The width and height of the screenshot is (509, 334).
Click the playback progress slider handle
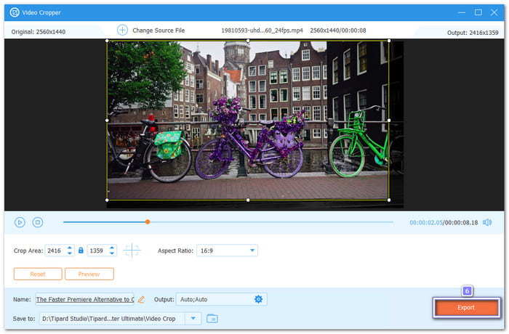pyautogui.click(x=148, y=222)
